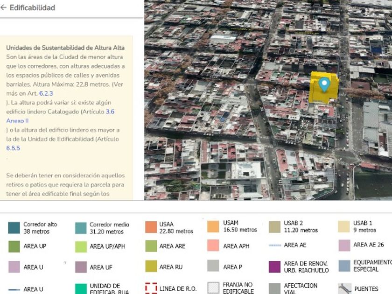Open the Art. 6.2.3 link

(46, 93)
